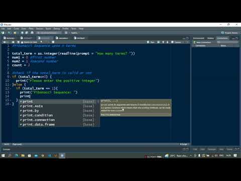This screenshot has width=241, height=181.
Task: Open the File menu
Action: pyautogui.click(x=3, y=29)
